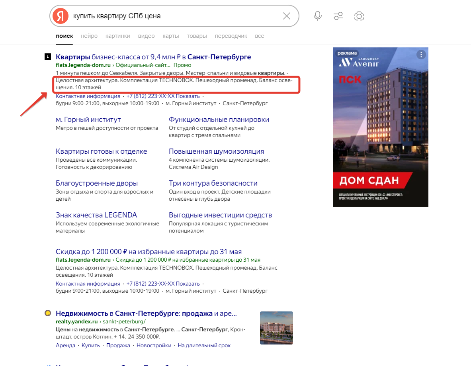Open the 'карты' tab
471x366 pixels.
pyautogui.click(x=171, y=36)
